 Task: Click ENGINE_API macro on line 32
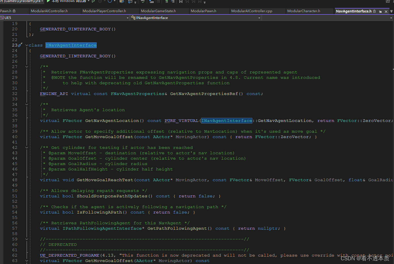pyautogui.click(x=54, y=94)
